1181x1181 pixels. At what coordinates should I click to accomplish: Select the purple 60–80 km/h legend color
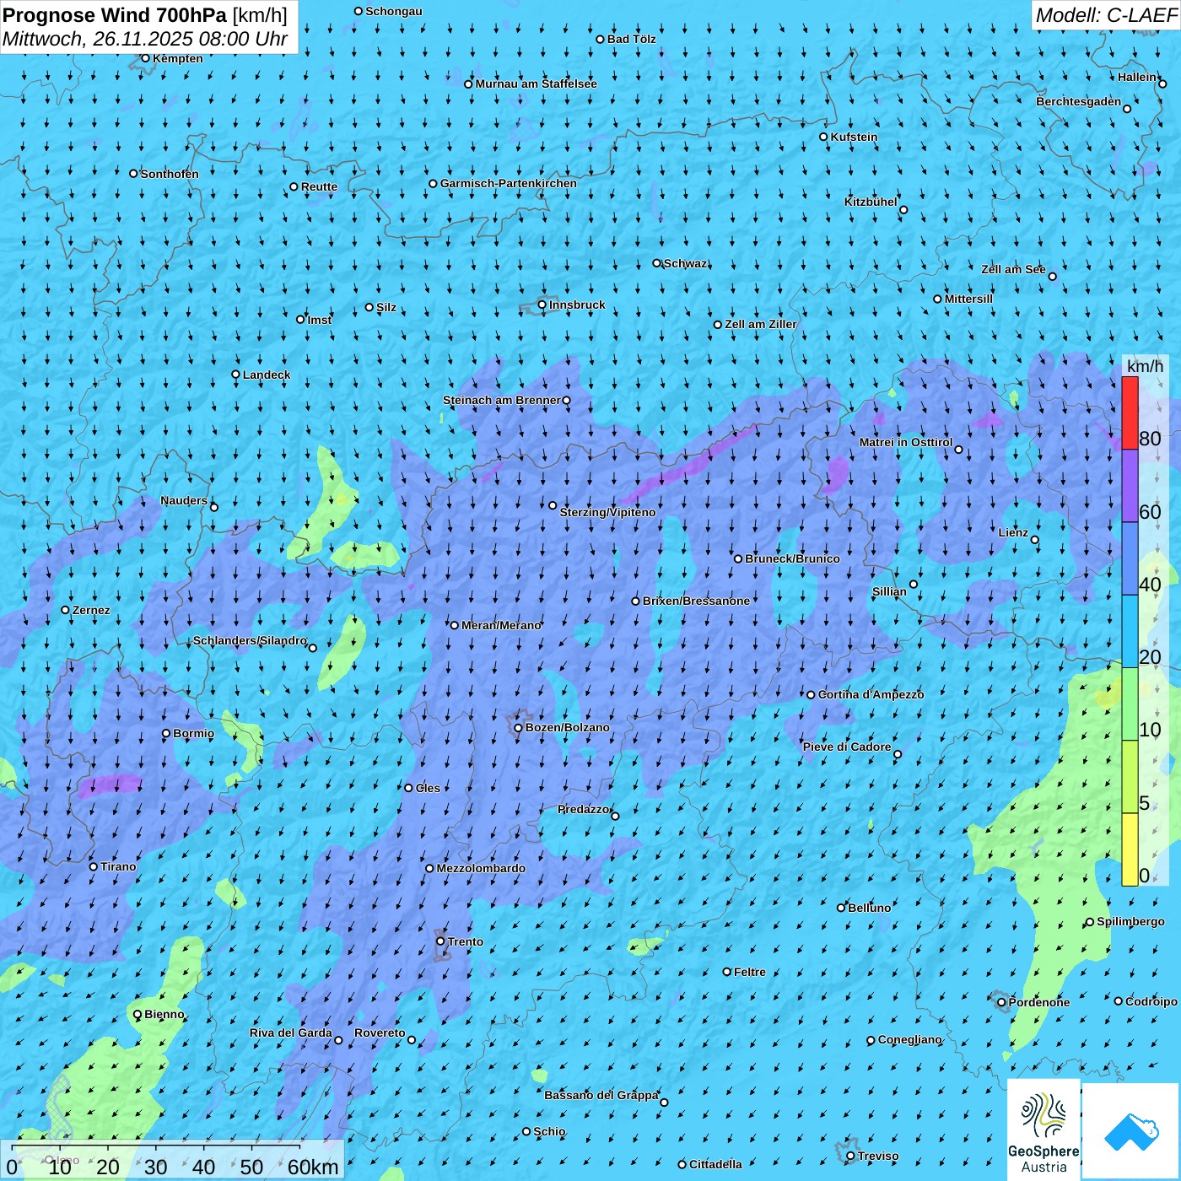1130,486
